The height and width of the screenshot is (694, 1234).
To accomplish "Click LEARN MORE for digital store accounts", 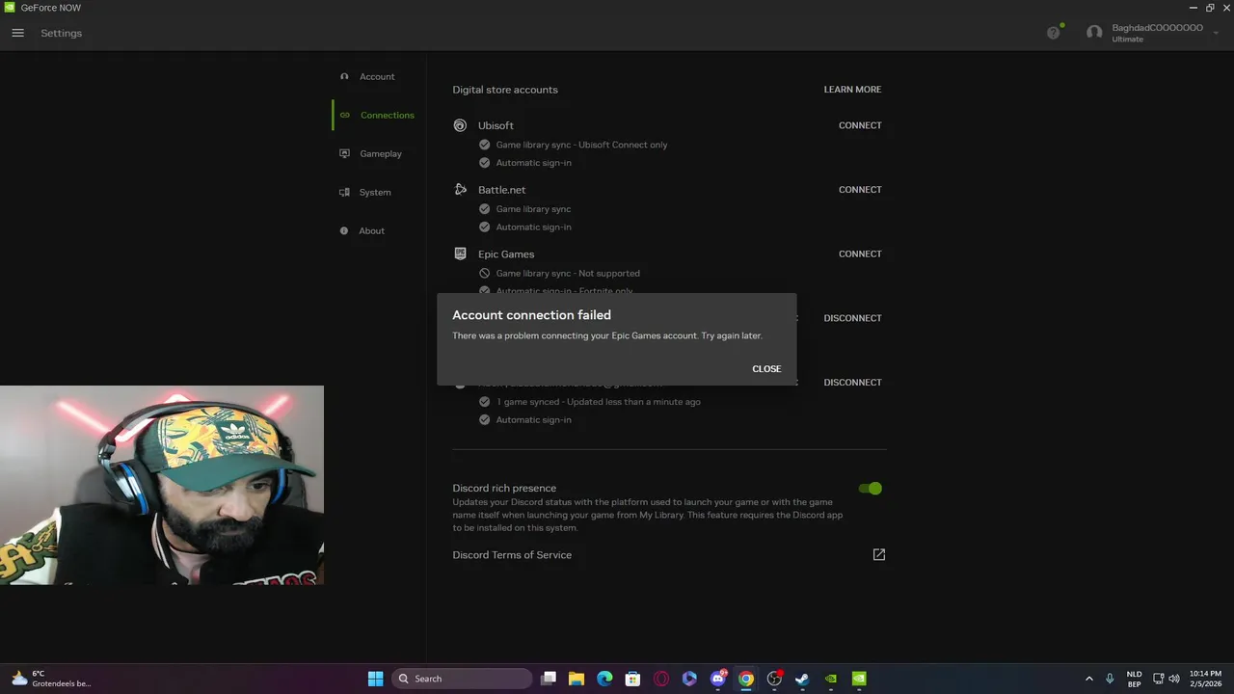I will [x=852, y=90].
